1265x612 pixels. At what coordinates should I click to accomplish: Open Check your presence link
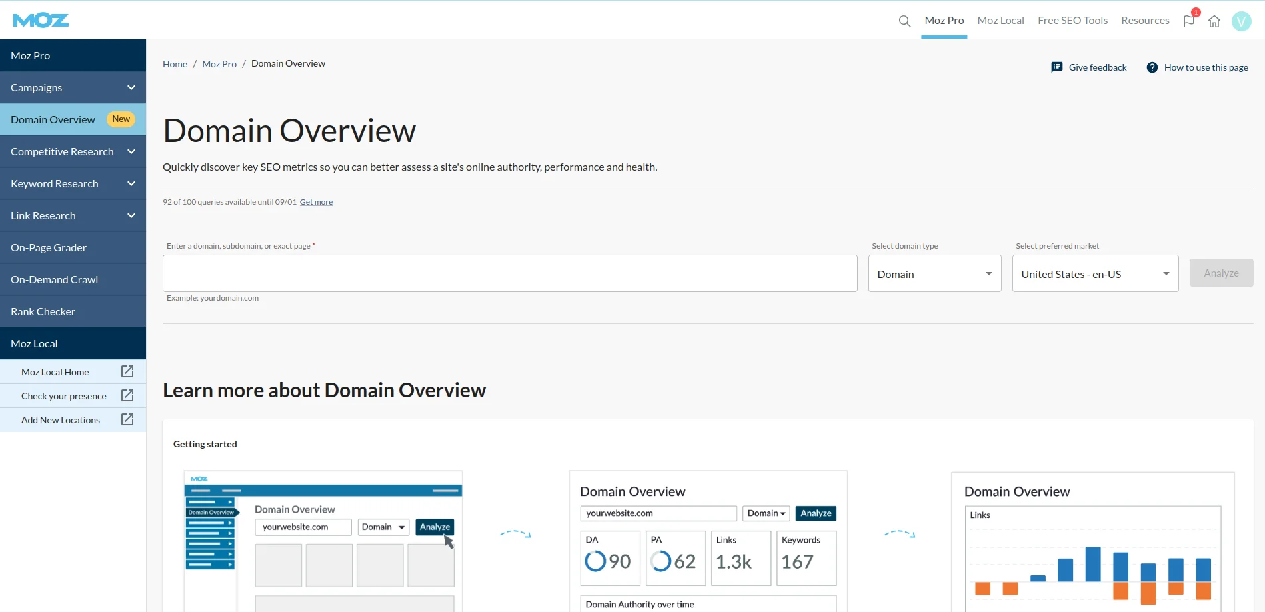pyautogui.click(x=63, y=396)
